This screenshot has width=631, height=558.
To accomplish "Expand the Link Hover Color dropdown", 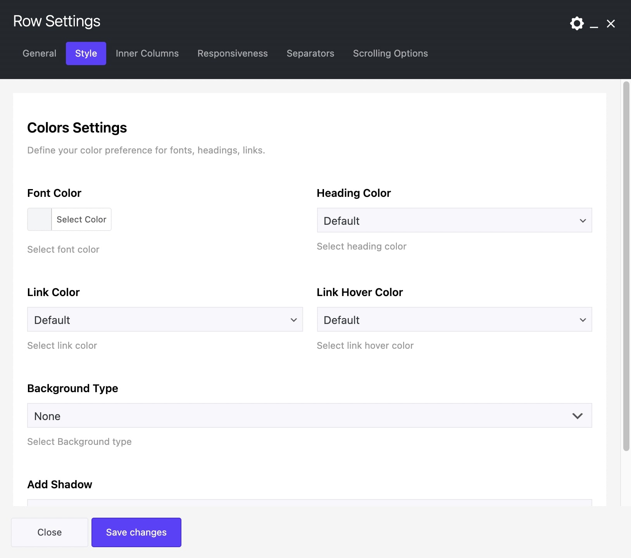I will [454, 320].
